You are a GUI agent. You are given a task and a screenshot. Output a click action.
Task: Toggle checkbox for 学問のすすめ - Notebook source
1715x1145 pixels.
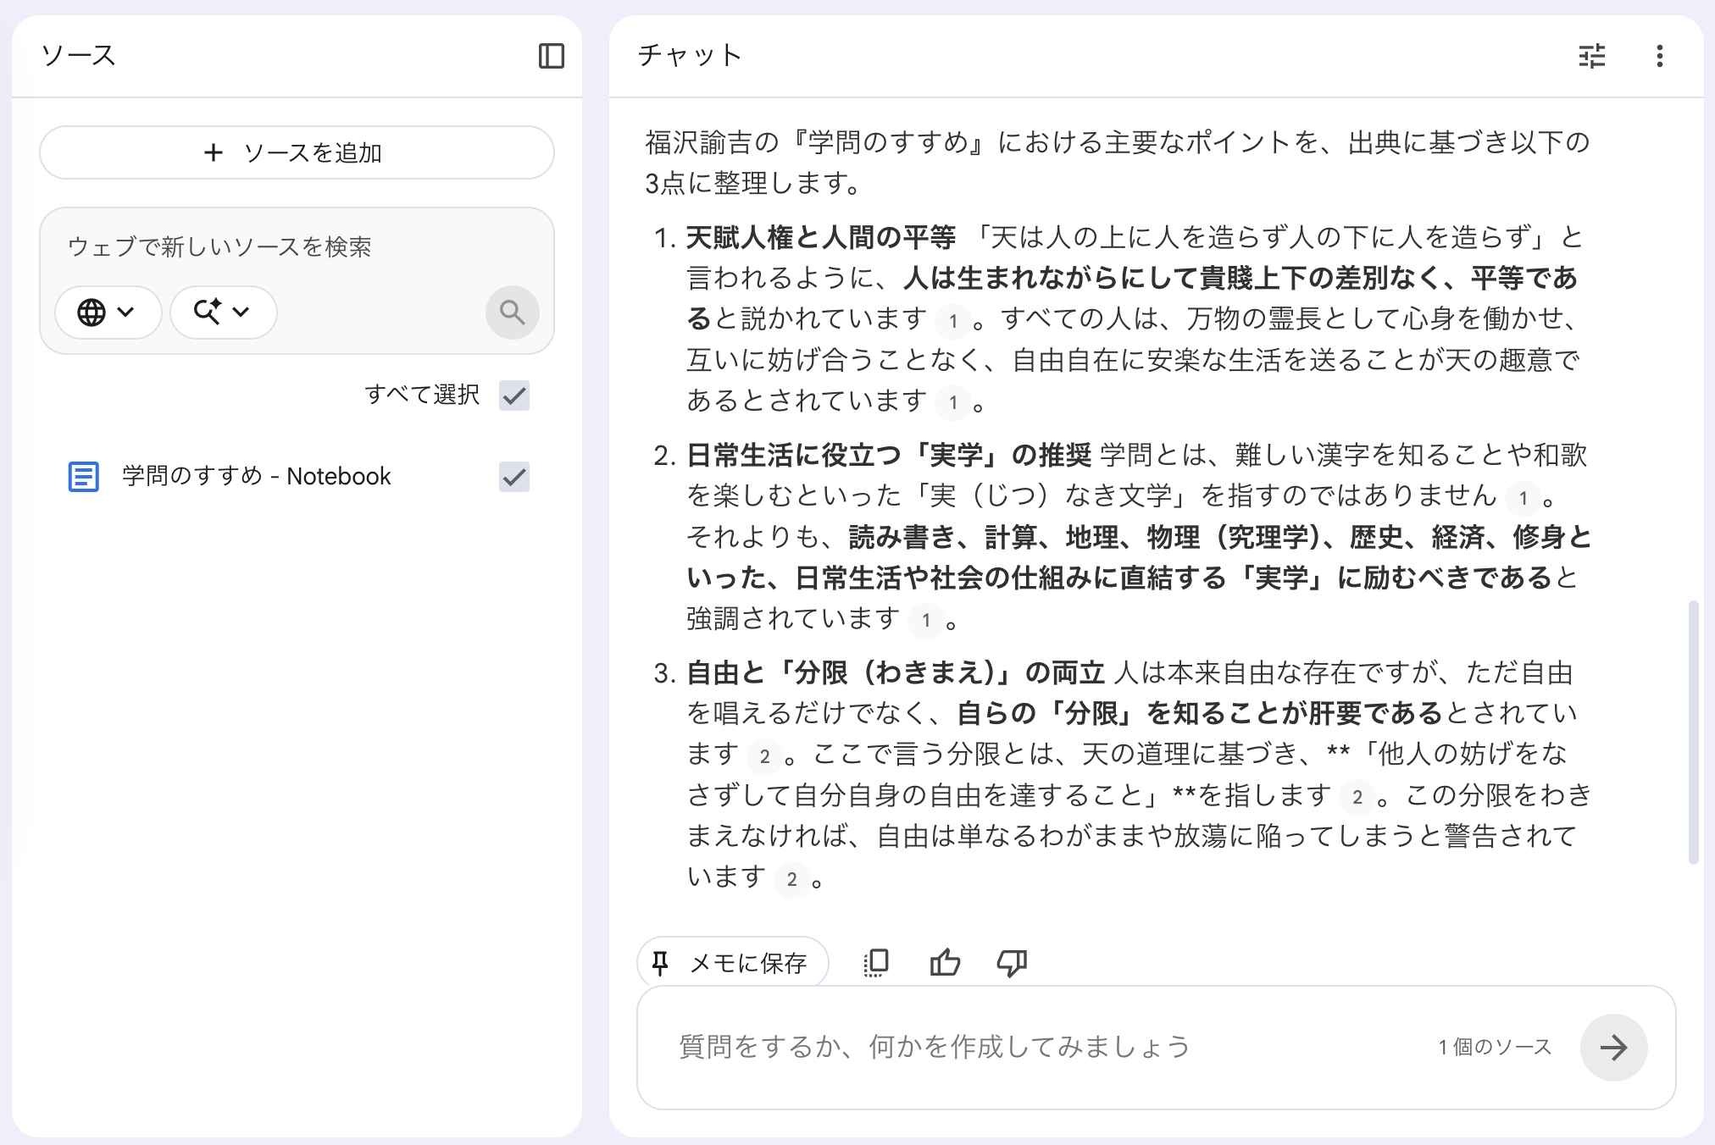pos(514,477)
